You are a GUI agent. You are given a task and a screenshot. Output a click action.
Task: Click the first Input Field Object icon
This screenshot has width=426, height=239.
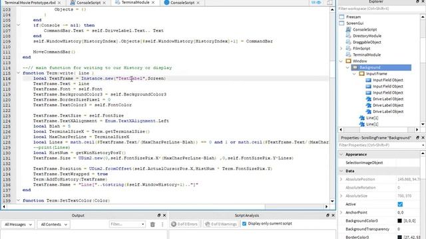368,80
